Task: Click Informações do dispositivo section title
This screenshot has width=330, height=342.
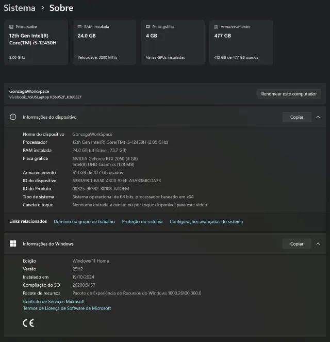Action: (x=49, y=117)
